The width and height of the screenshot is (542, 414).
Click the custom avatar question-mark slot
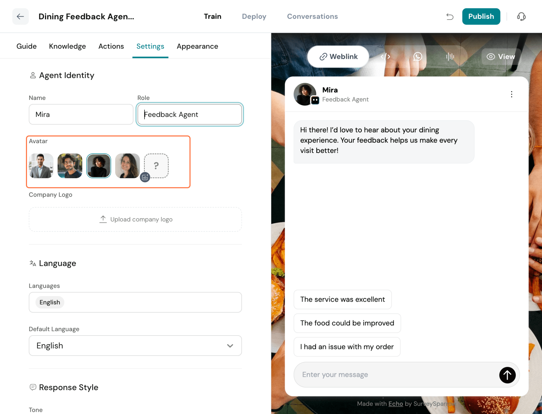pyautogui.click(x=156, y=166)
